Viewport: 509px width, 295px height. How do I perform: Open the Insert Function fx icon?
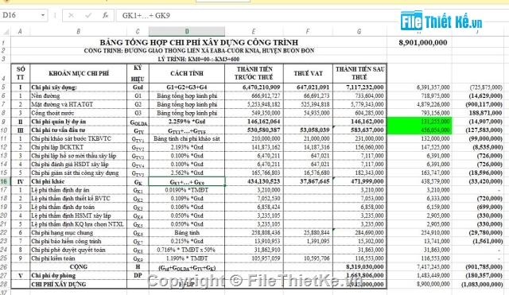tap(105, 15)
